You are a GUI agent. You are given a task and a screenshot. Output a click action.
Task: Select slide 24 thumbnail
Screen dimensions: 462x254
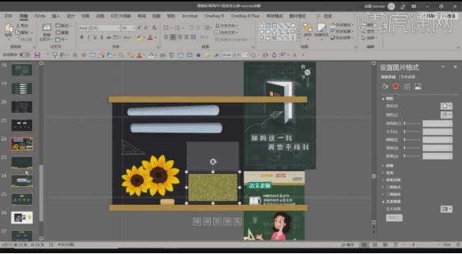[x=22, y=181]
